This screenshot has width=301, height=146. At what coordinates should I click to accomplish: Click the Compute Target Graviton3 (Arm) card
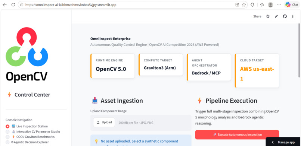tap(161, 64)
